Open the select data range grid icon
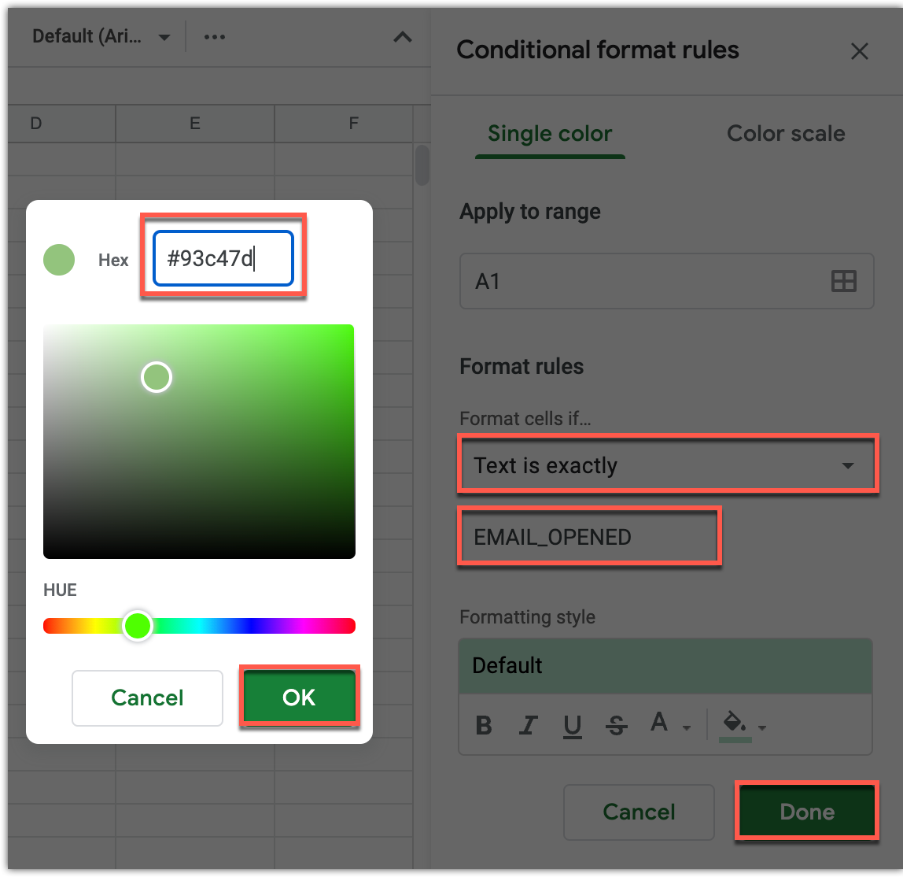 click(843, 281)
